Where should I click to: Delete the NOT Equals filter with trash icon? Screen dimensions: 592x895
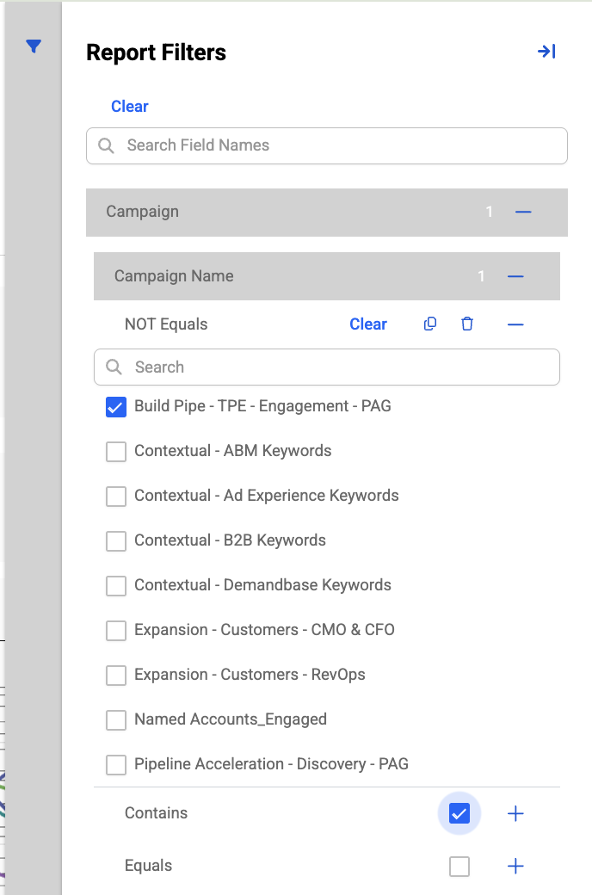(467, 324)
